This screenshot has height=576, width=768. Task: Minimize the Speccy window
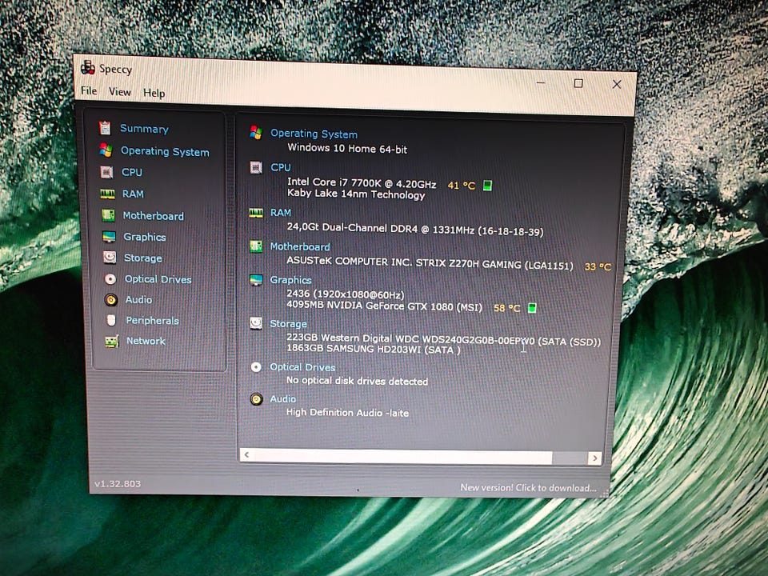coord(541,82)
